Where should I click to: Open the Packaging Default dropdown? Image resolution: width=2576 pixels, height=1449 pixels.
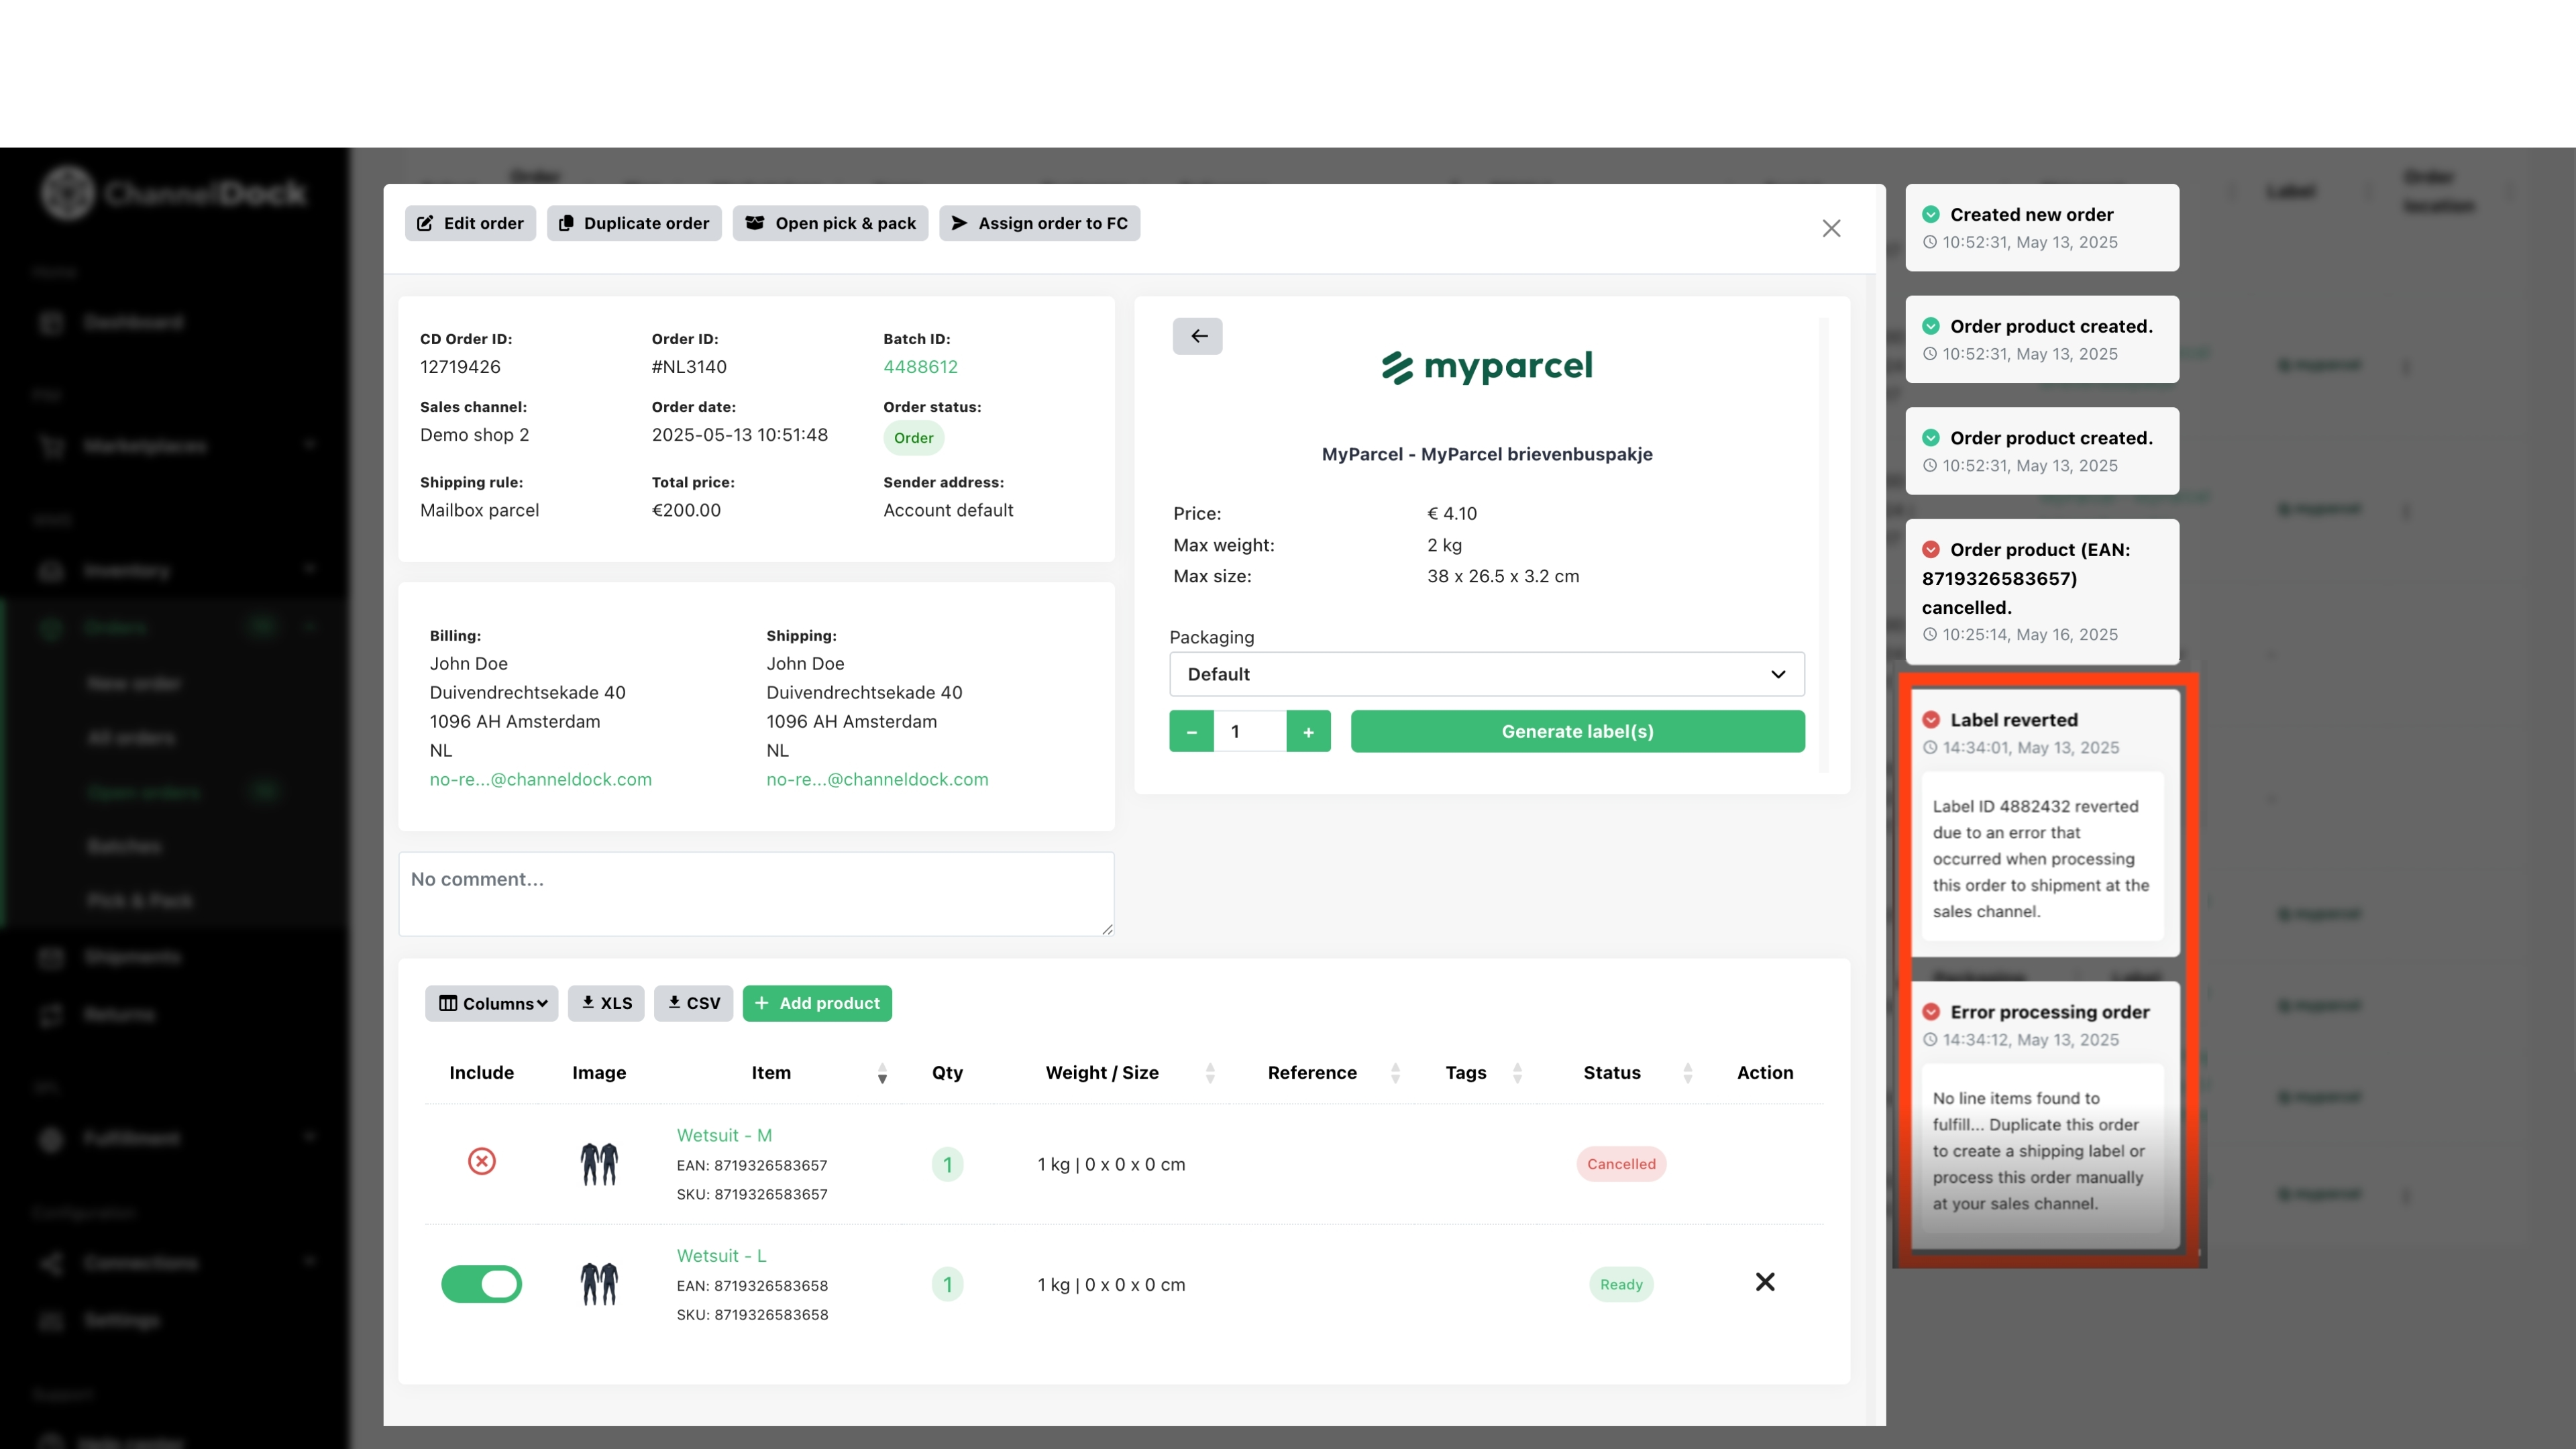[x=1487, y=674]
